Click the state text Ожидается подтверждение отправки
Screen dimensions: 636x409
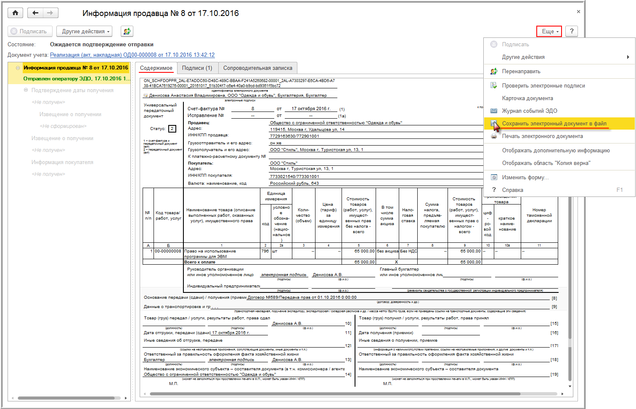pyautogui.click(x=102, y=45)
